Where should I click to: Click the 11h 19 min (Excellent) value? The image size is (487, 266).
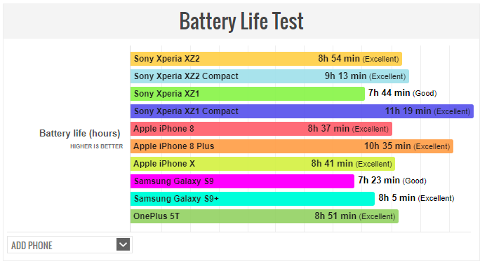pyautogui.click(x=427, y=111)
